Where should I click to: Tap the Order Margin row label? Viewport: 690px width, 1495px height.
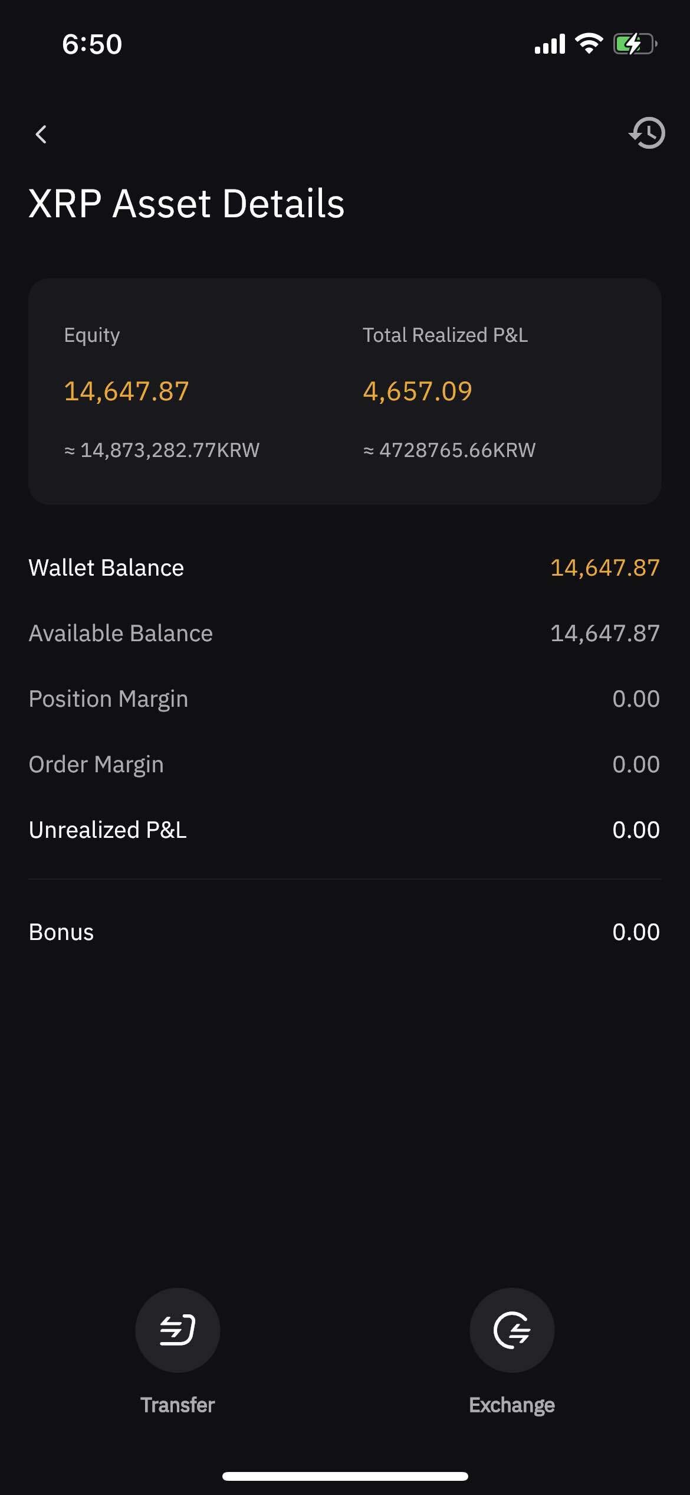(x=96, y=764)
